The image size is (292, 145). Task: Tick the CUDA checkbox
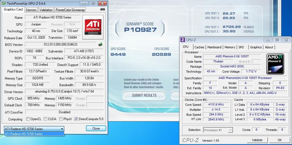pyautogui.click(x=45, y=119)
